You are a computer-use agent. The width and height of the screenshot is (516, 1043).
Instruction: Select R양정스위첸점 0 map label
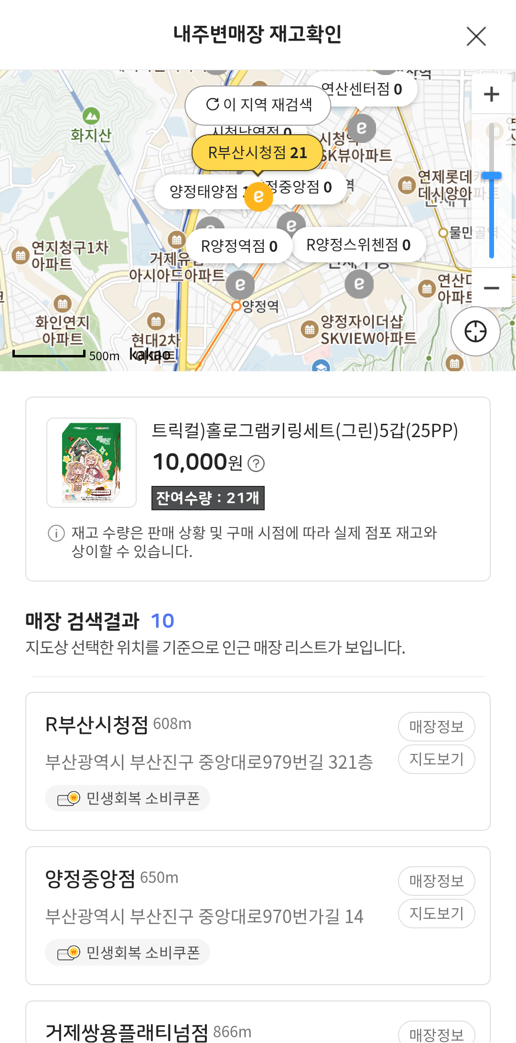tap(358, 245)
